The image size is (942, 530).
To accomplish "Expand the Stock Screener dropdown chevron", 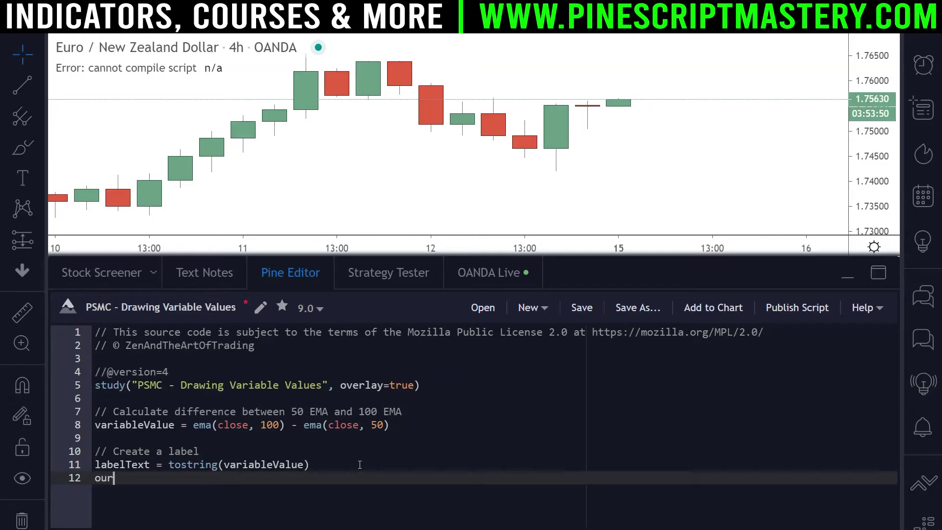I will pos(154,272).
